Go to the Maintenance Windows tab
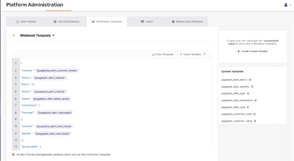Viewport: 294px width, 161px height. [187, 22]
